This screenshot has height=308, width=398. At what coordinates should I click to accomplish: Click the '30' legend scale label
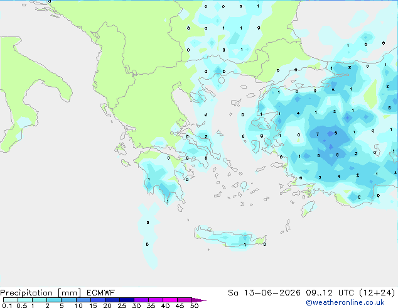(x=136, y=305)
